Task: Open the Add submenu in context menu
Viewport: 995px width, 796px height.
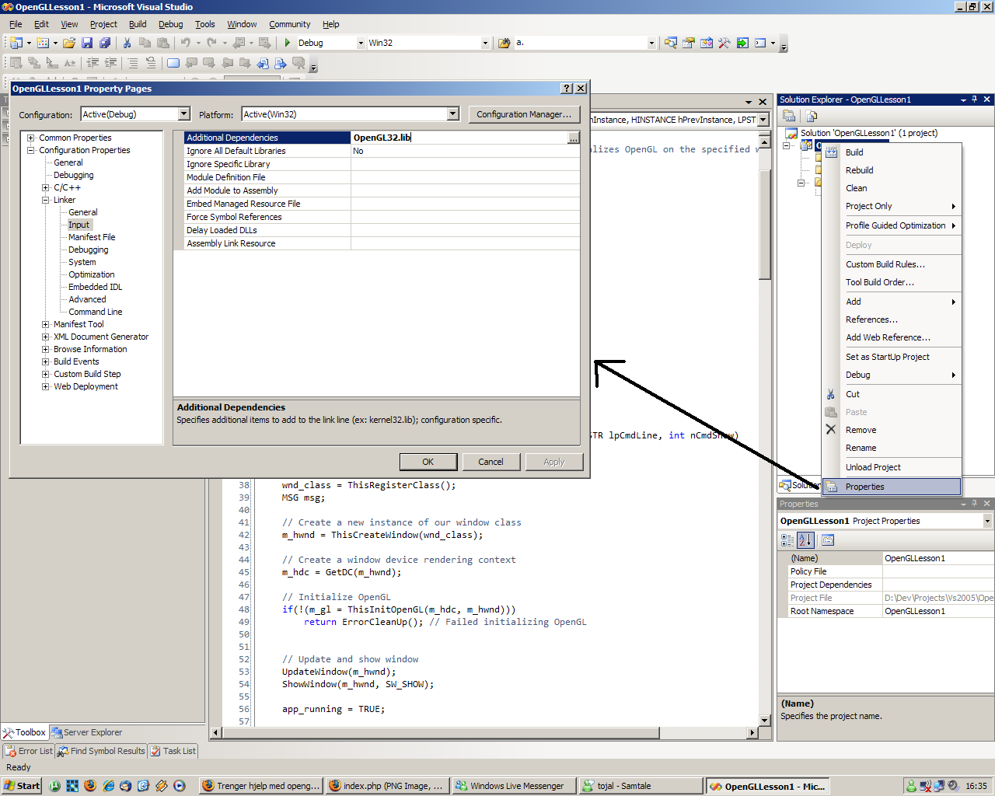Action: pos(892,302)
